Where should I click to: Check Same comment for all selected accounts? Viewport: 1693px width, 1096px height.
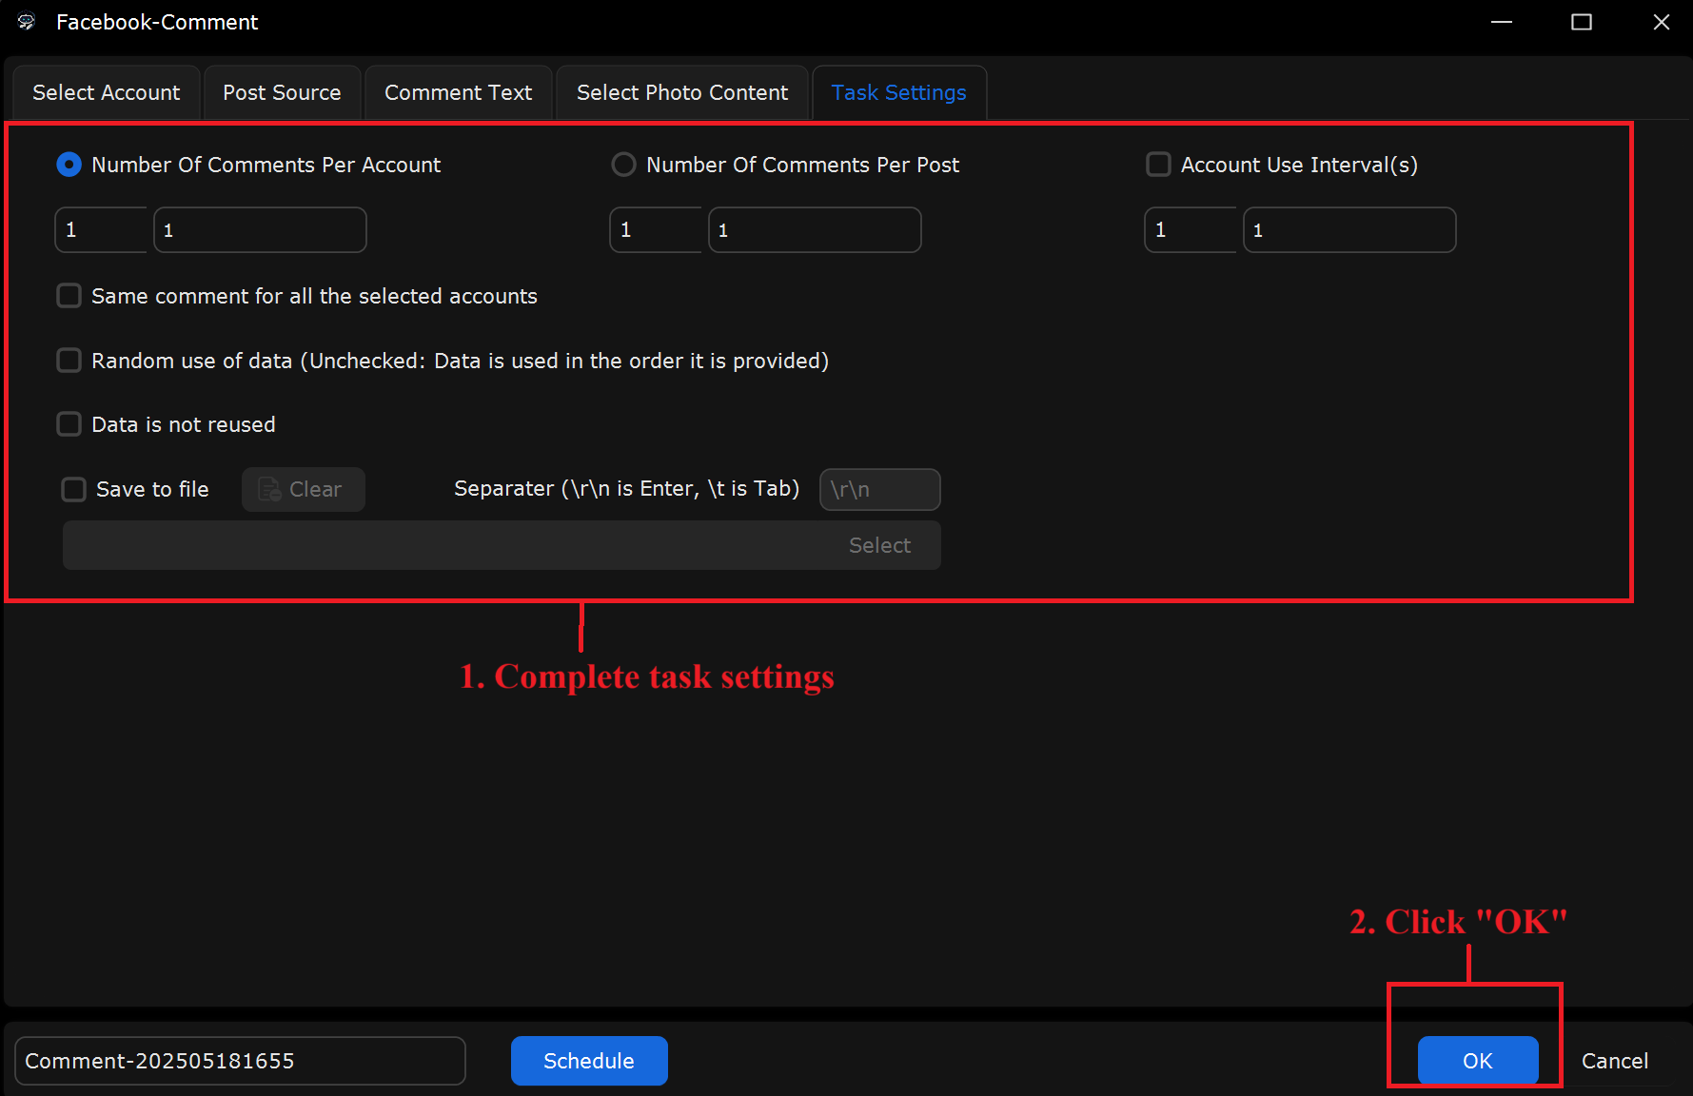pyautogui.click(x=69, y=296)
